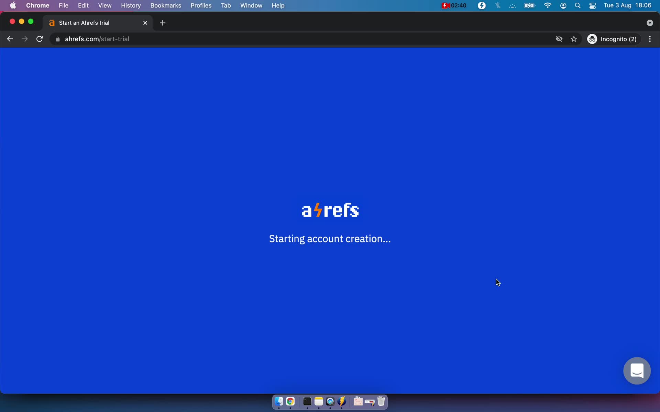Go back to the previous page
660x412 pixels.
pos(10,39)
